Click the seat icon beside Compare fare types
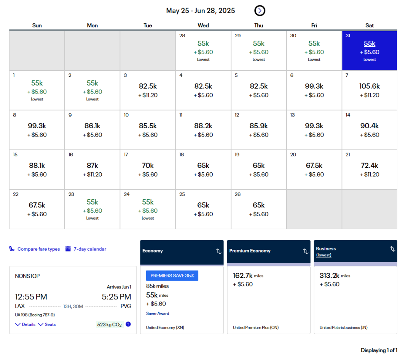This screenshot has height=358, width=411. 12,249
